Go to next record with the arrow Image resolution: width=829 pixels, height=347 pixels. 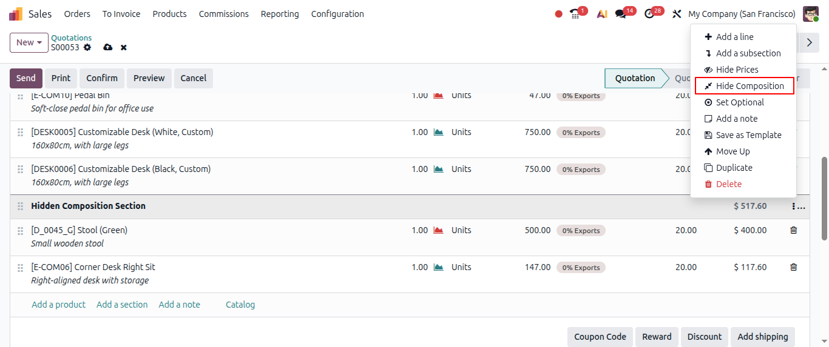coord(809,42)
